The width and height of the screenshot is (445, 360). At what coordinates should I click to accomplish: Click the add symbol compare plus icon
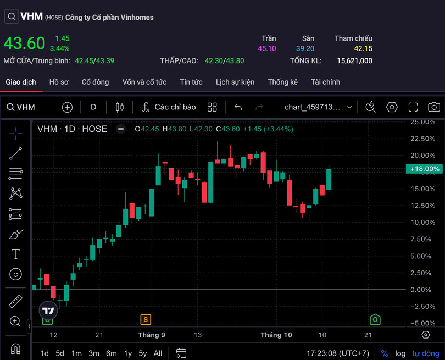click(67, 107)
